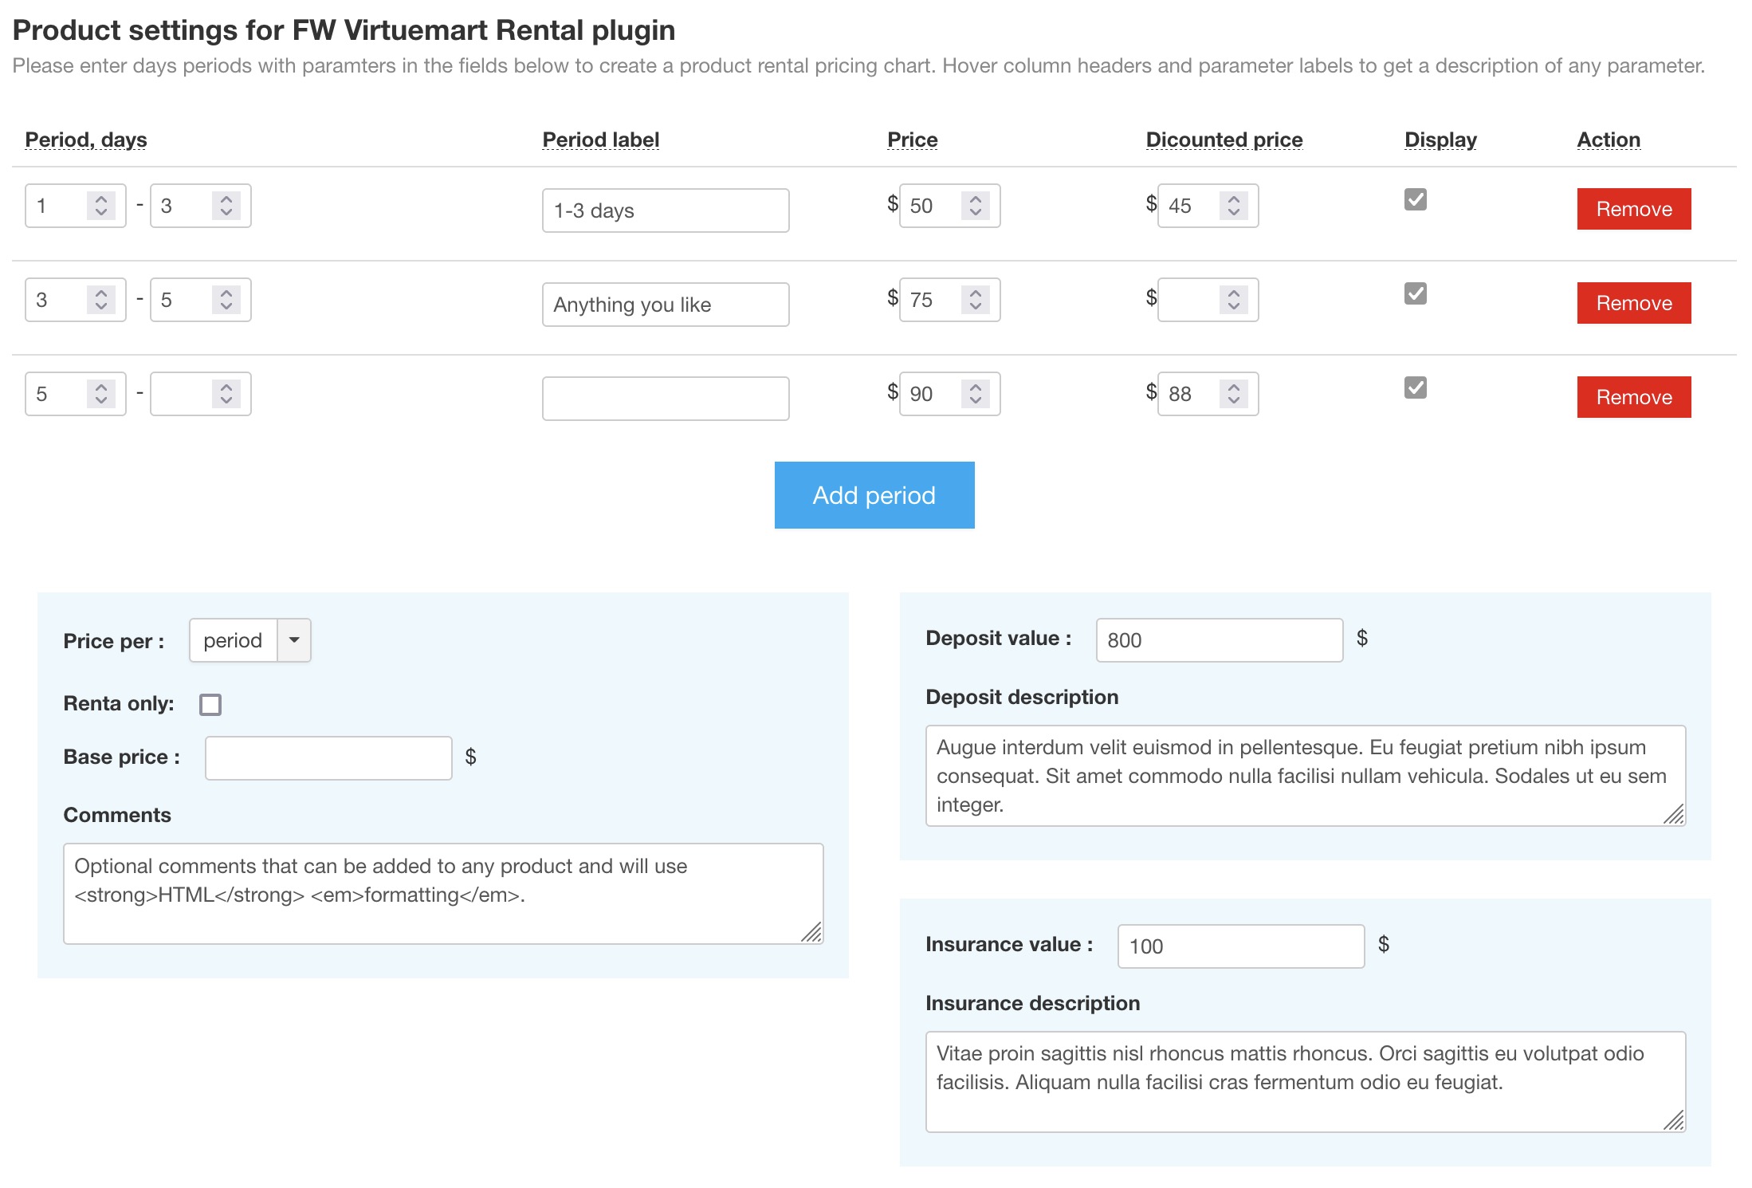Click stepper on third row's empty period end field
The width and height of the screenshot is (1752, 1188).
[x=226, y=394]
